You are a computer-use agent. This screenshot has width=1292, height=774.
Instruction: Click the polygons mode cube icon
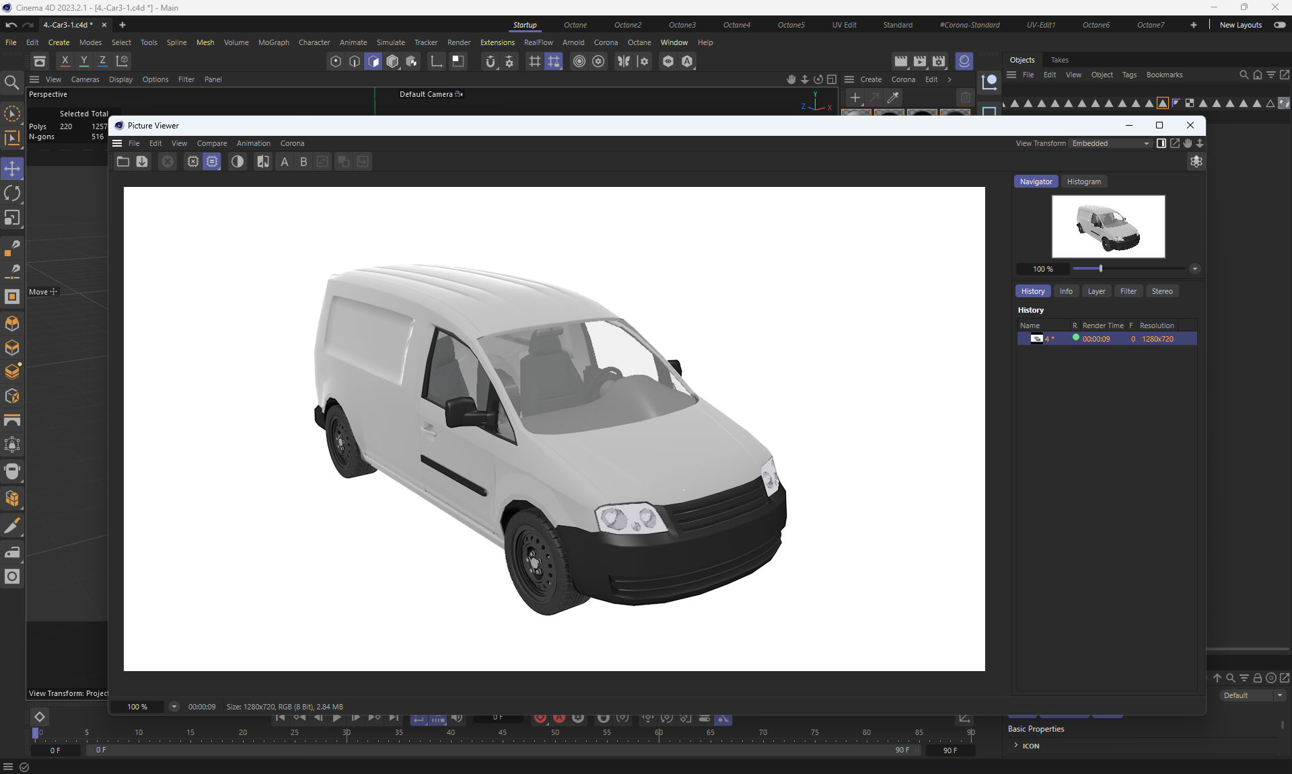[x=373, y=61]
